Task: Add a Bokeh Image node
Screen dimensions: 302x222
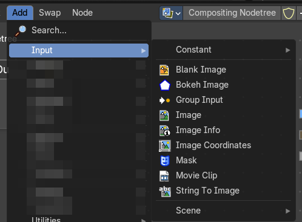Action: point(224,85)
